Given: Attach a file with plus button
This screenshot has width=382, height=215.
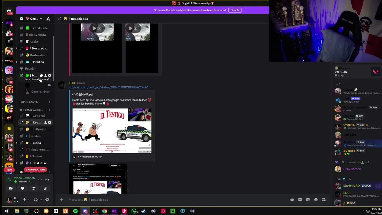Looking at the screenshot, I should click(x=61, y=200).
